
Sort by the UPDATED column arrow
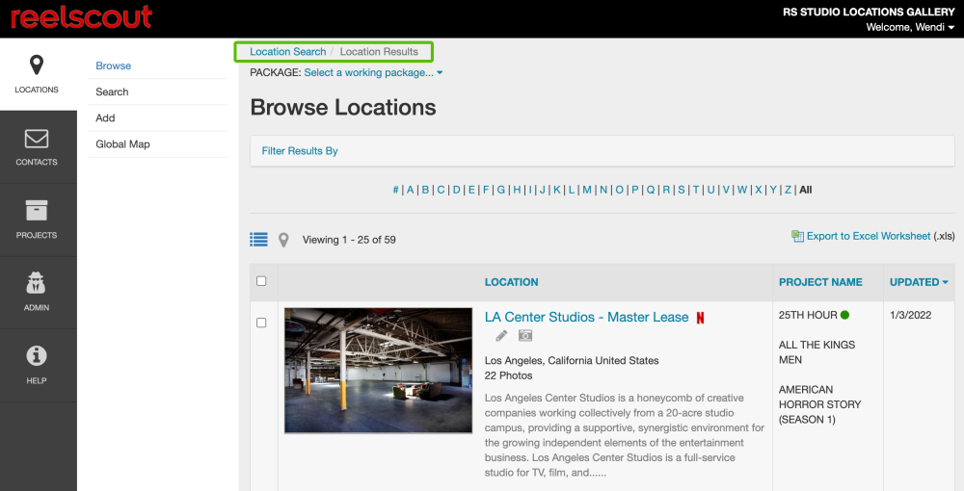tap(945, 282)
